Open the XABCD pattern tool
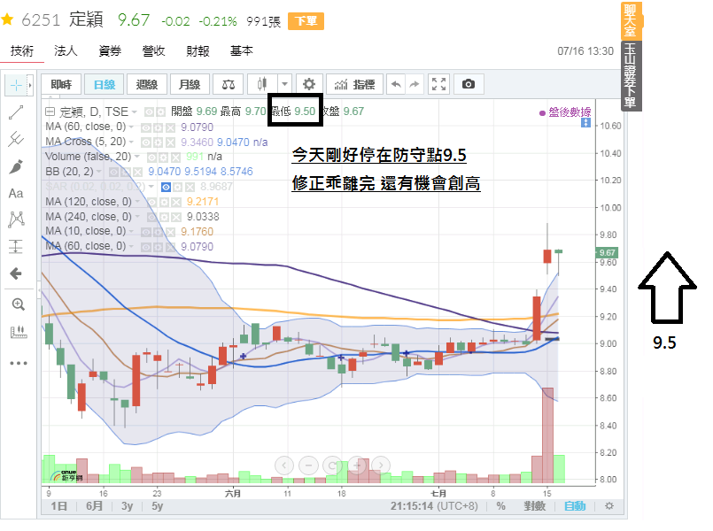Screen dimensions: 713x531 16,219
